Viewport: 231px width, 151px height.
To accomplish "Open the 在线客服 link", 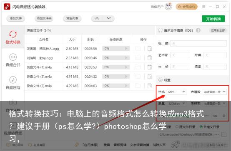I will 37,145.
